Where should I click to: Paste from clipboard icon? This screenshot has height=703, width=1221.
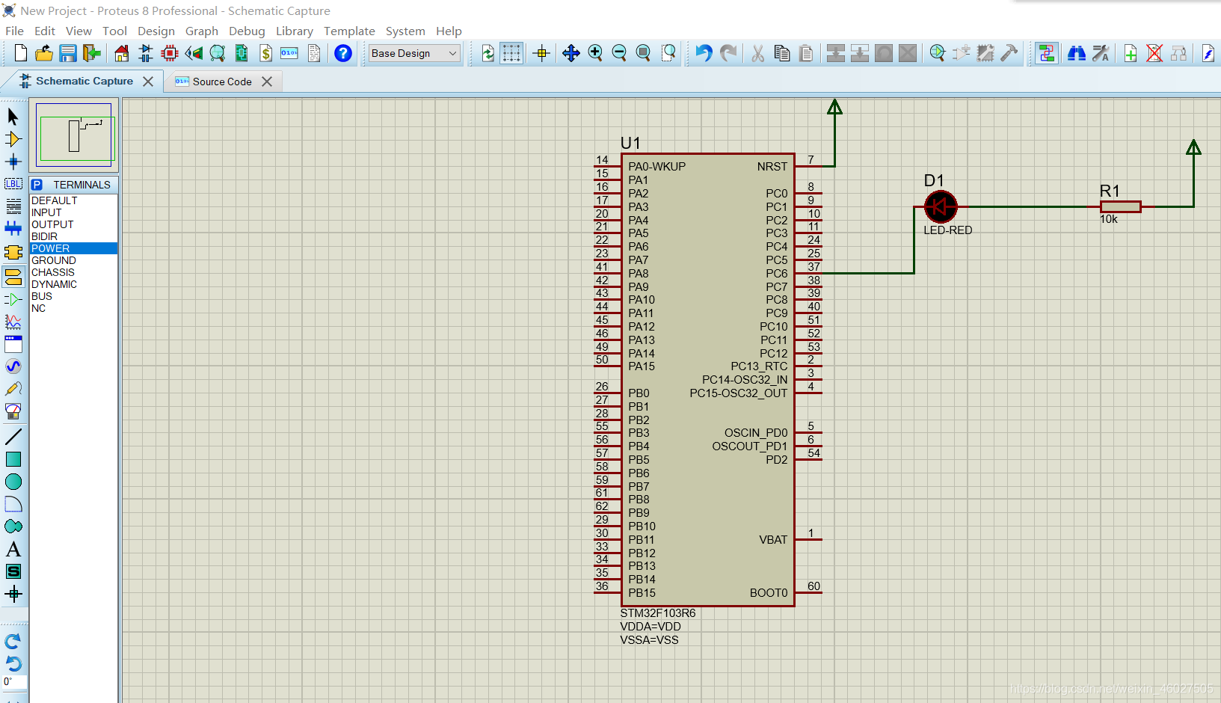coord(806,53)
